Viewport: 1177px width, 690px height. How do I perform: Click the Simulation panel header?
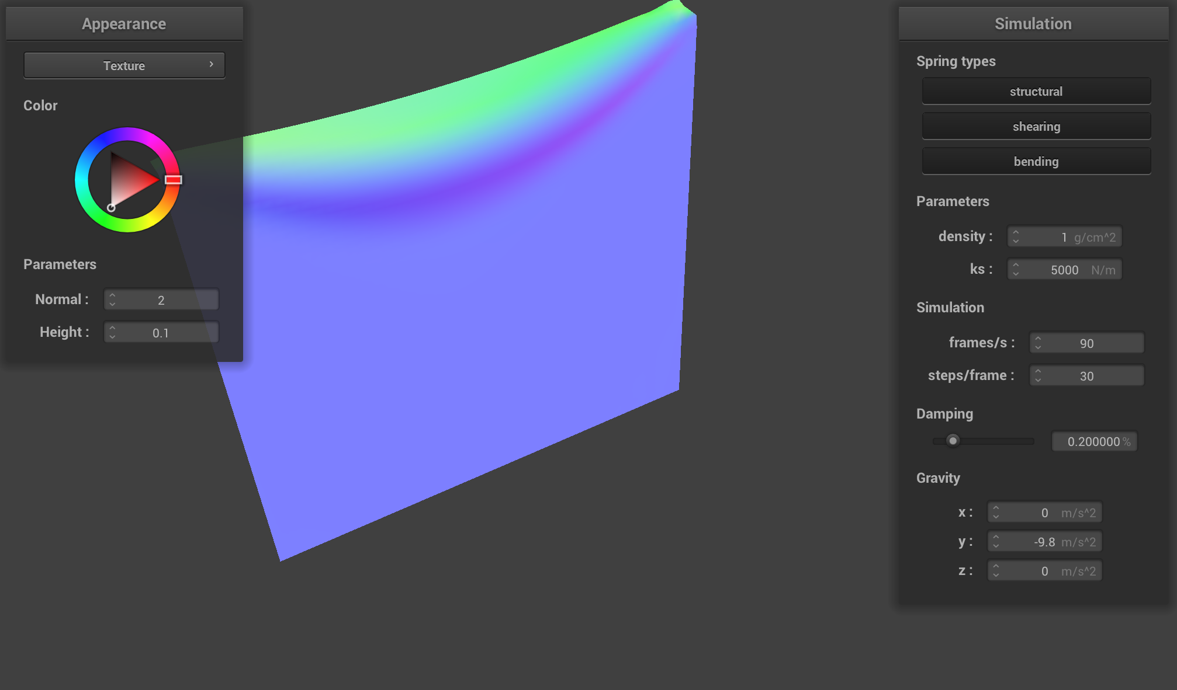tap(1033, 24)
